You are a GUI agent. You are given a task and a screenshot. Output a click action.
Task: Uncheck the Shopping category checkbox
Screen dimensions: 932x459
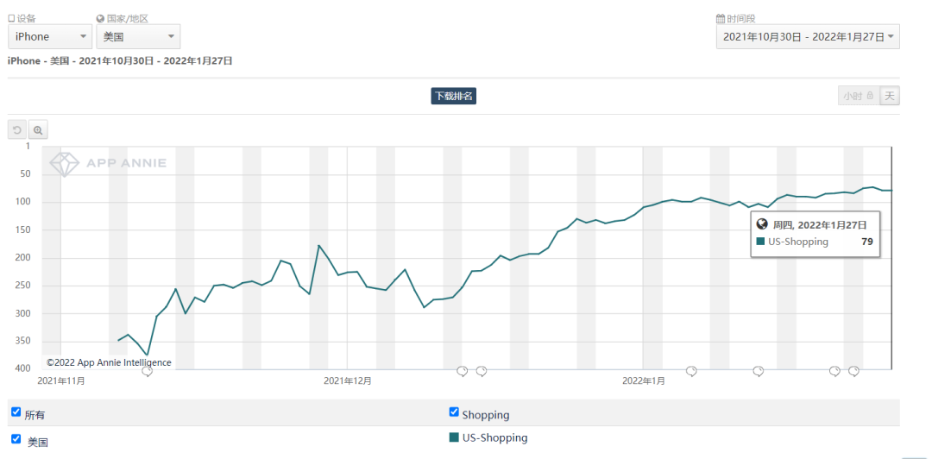pos(455,412)
